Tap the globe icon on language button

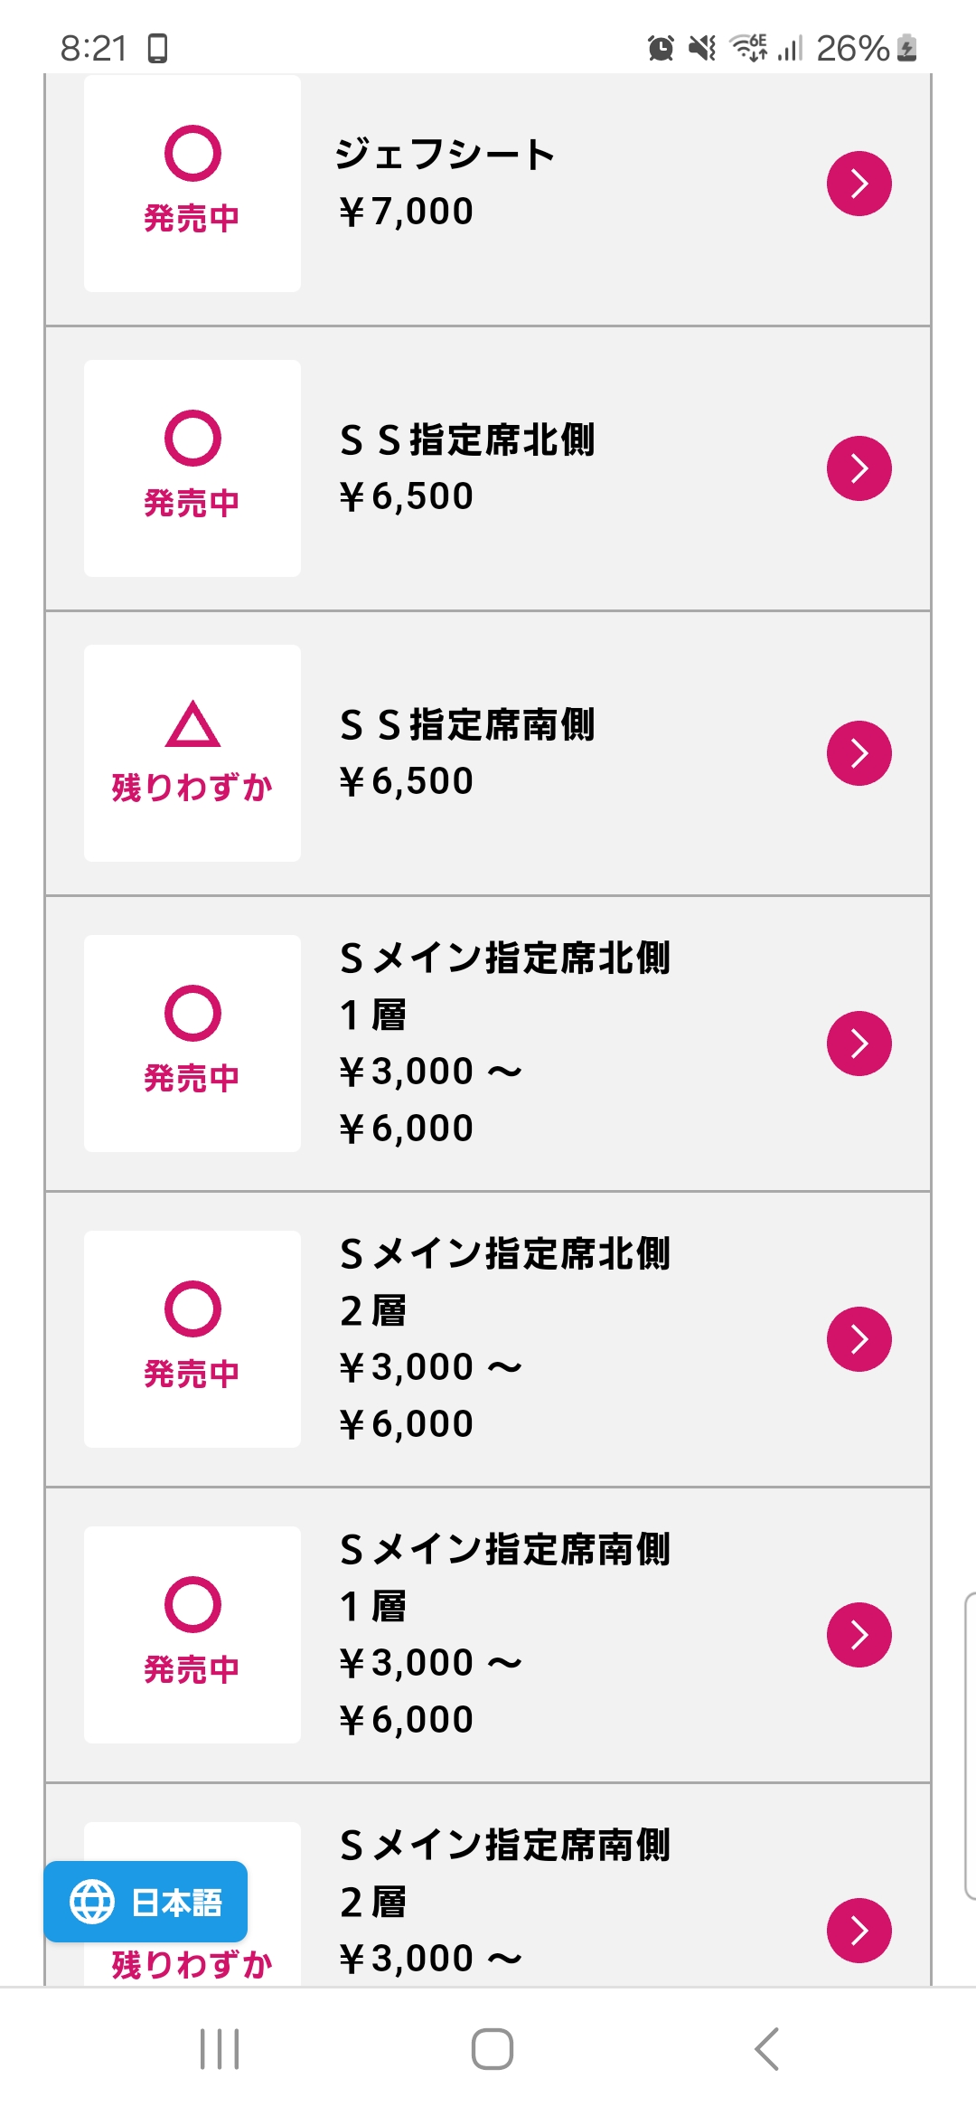(x=92, y=1902)
